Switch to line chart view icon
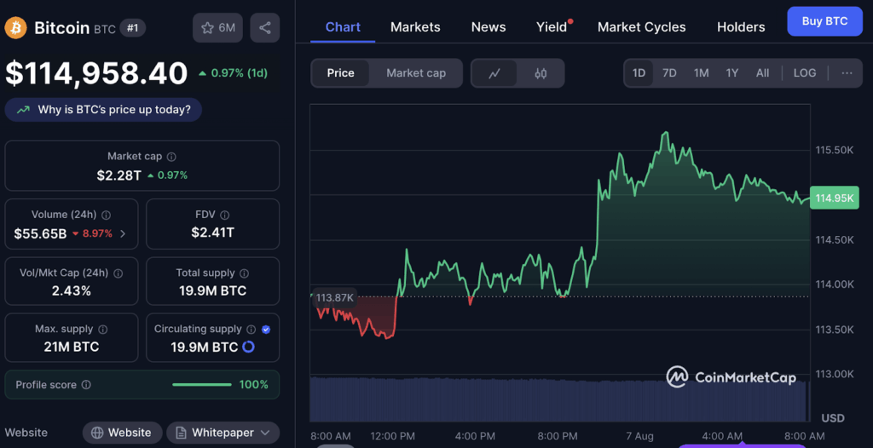This screenshot has width=873, height=448. 494,73
